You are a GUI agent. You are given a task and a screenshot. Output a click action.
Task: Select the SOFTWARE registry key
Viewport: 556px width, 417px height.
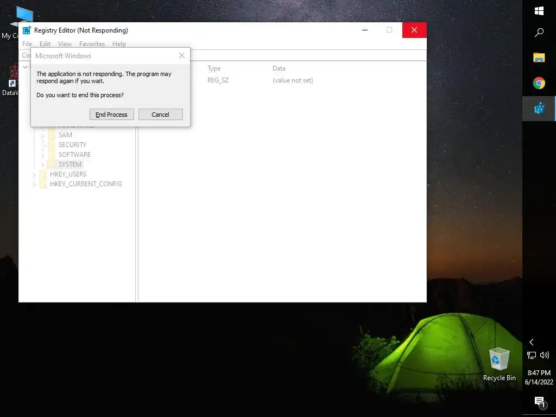point(74,155)
